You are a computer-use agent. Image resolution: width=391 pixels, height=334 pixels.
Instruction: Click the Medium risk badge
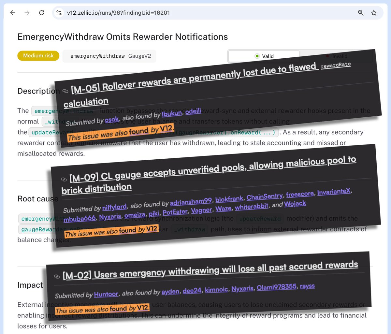coord(38,56)
